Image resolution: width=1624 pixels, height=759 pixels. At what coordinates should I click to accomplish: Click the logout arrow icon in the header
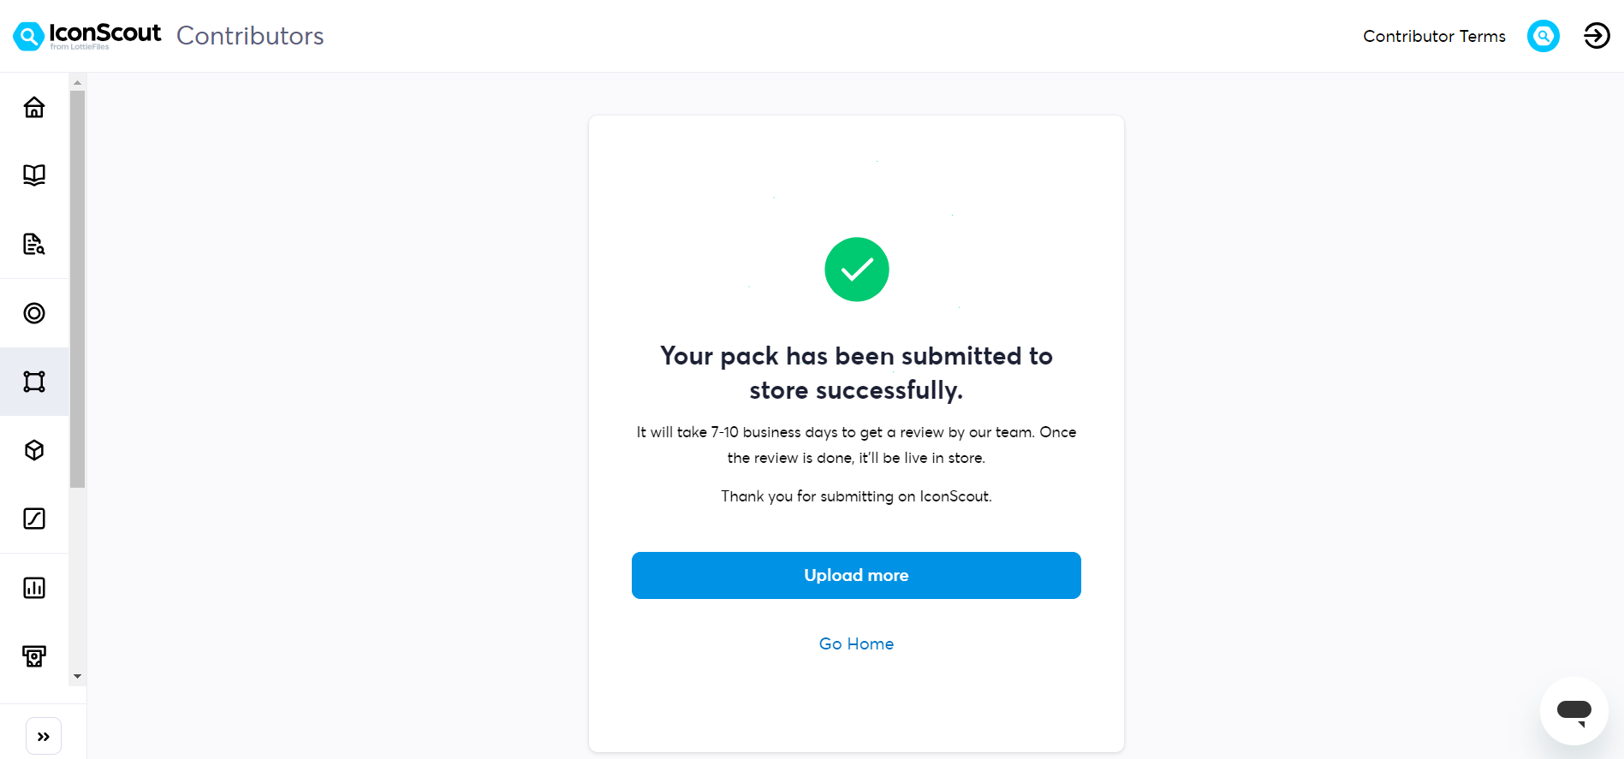1597,36
